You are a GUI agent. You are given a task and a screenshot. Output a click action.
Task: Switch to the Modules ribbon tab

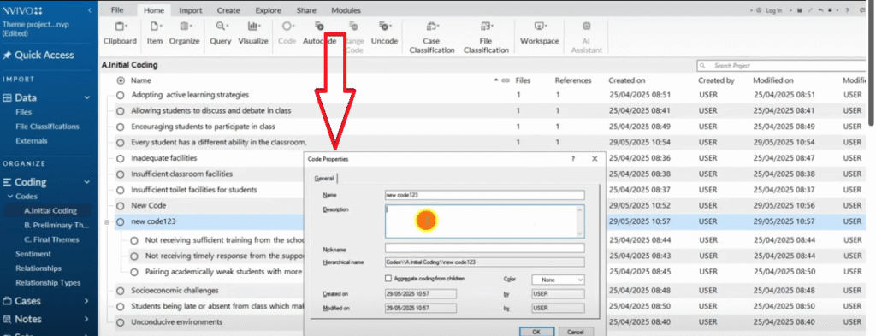coord(346,10)
